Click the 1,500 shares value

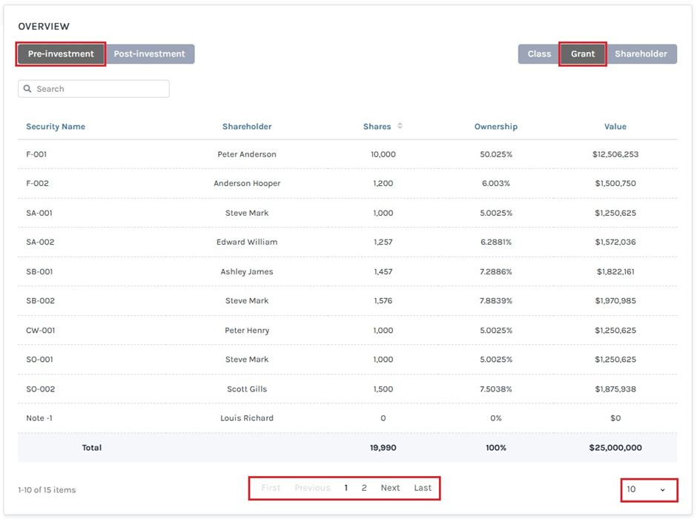click(x=383, y=389)
